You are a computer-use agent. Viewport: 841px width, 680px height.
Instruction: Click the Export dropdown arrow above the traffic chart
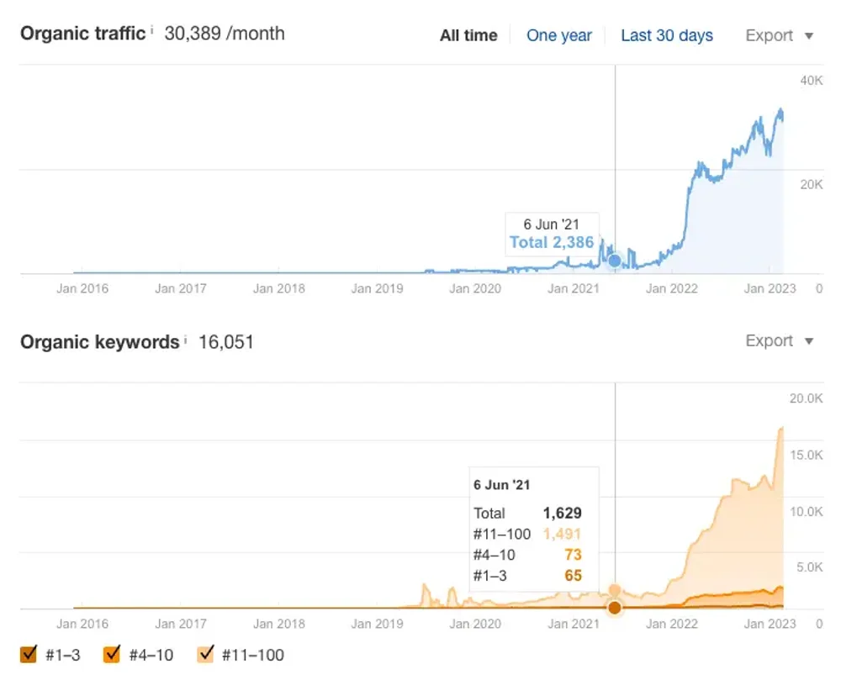pyautogui.click(x=808, y=35)
